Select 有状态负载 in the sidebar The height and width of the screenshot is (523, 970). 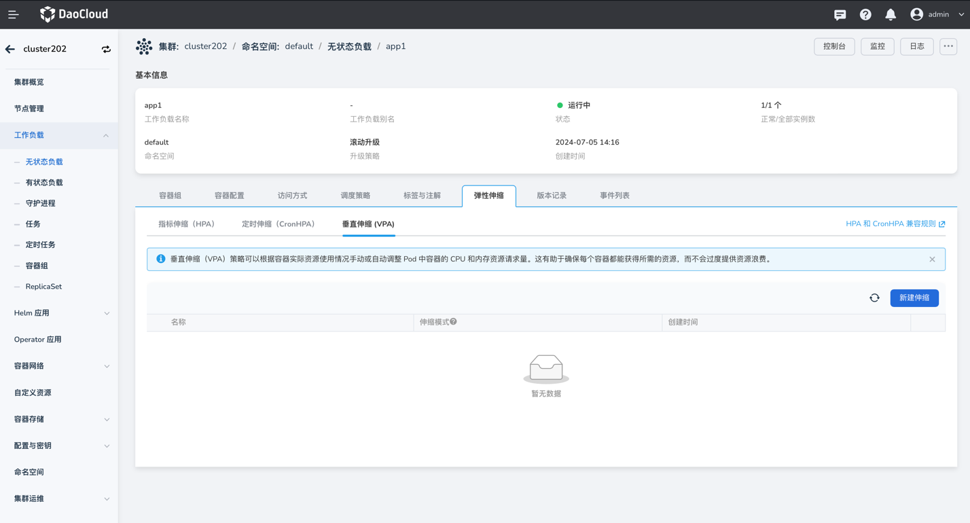pyautogui.click(x=44, y=183)
